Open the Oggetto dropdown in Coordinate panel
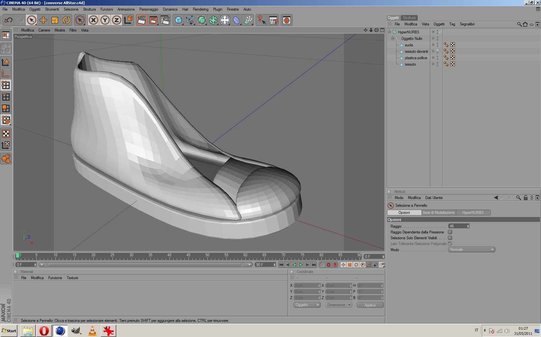The image size is (541, 337). tap(307, 305)
